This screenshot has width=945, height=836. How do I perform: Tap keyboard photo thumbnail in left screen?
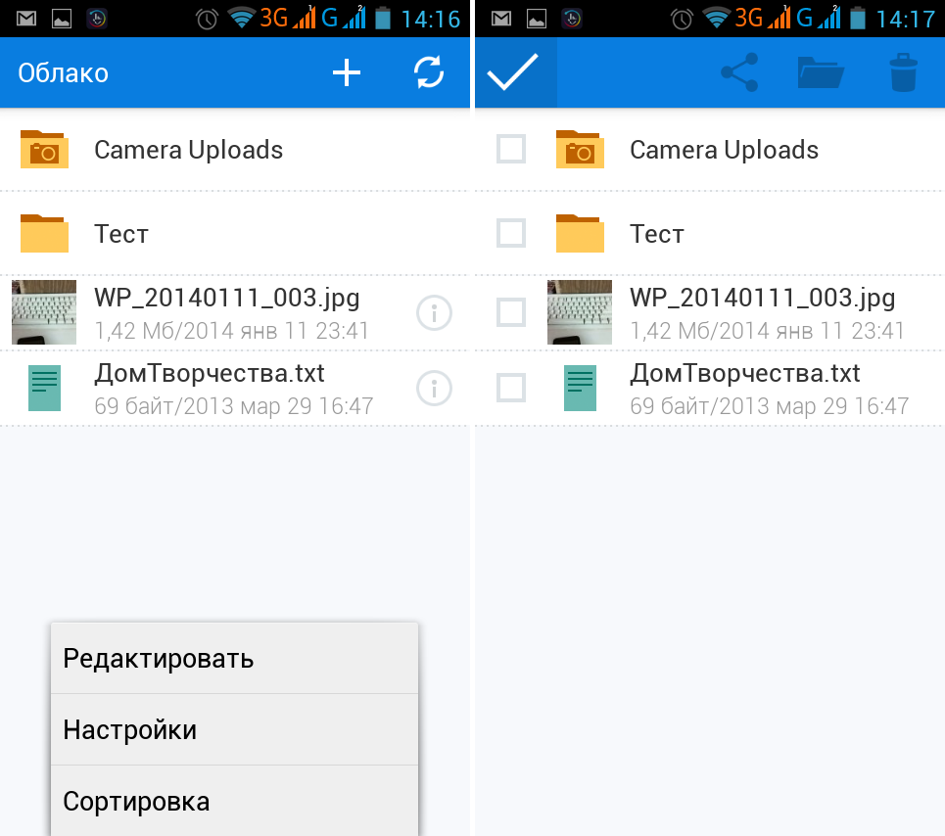point(44,312)
